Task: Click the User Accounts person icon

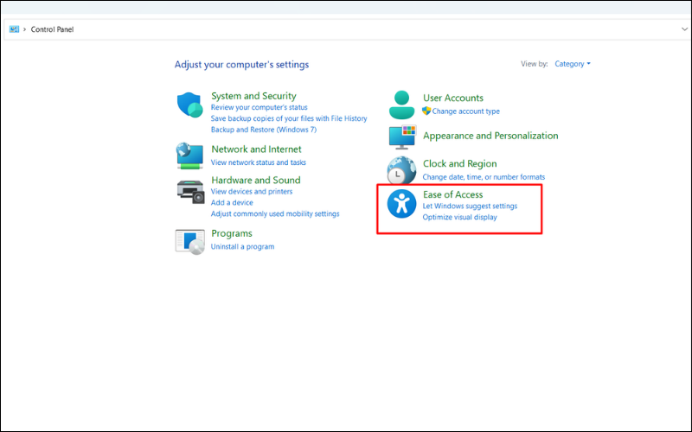Action: click(401, 105)
